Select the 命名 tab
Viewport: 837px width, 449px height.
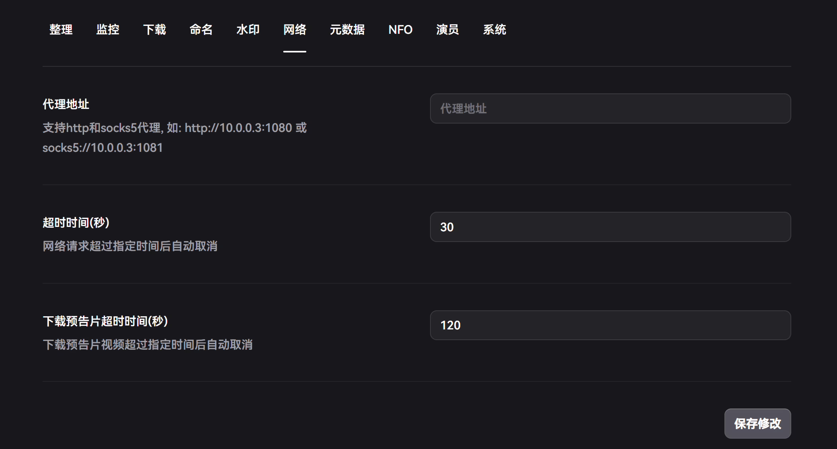click(201, 29)
